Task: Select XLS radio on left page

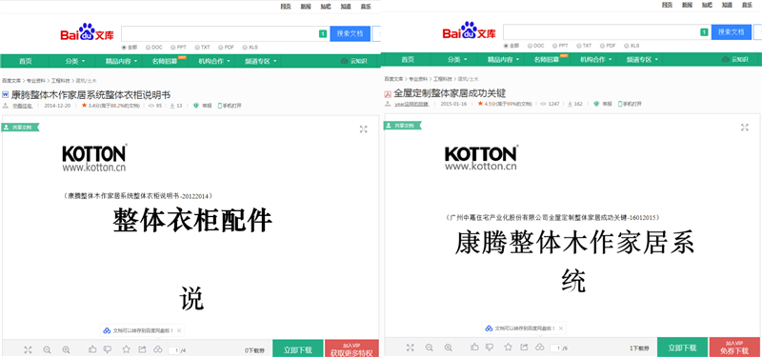Action: click(245, 48)
